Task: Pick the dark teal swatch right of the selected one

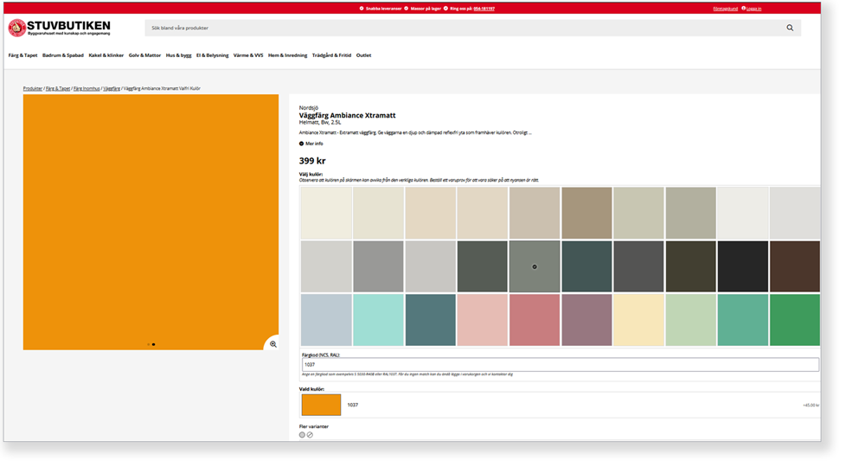Action: pos(586,266)
